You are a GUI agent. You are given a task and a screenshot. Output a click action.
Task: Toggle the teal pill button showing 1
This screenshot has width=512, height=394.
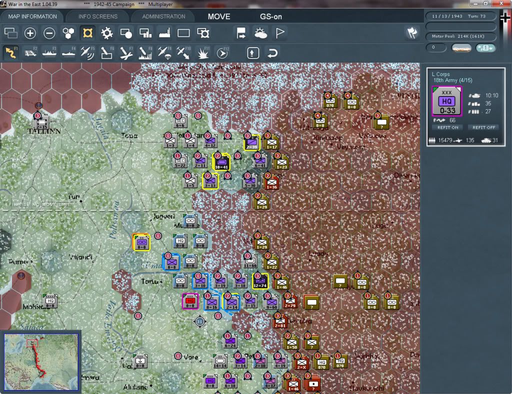click(x=485, y=48)
